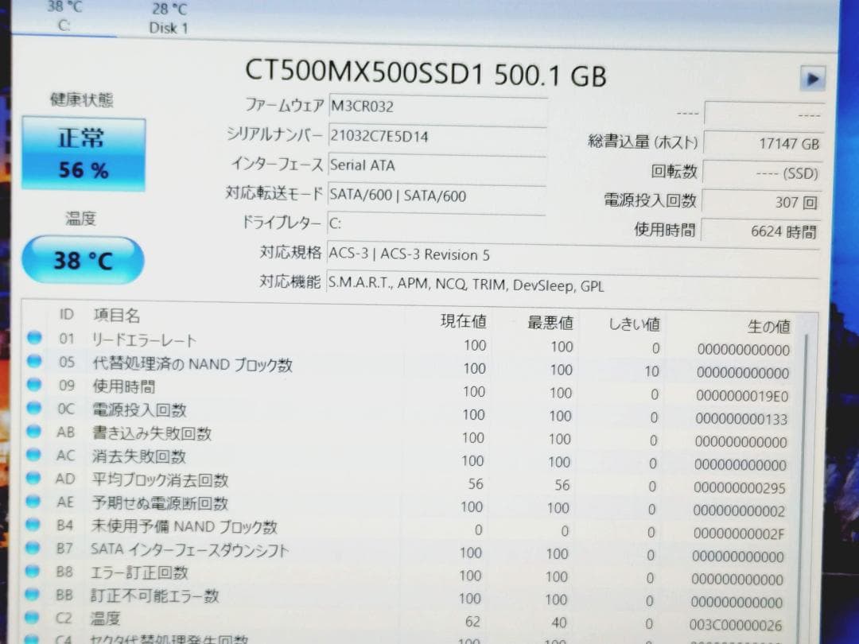Click the 現在値 column header
Viewport: 859px width, 644px height.
click(464, 320)
